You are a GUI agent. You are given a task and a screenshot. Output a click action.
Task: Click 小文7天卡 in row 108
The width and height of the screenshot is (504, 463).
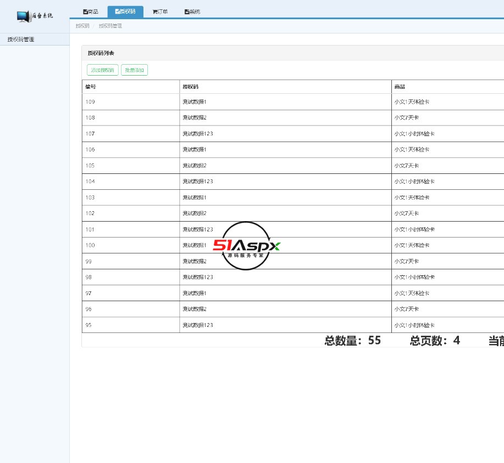click(407, 118)
